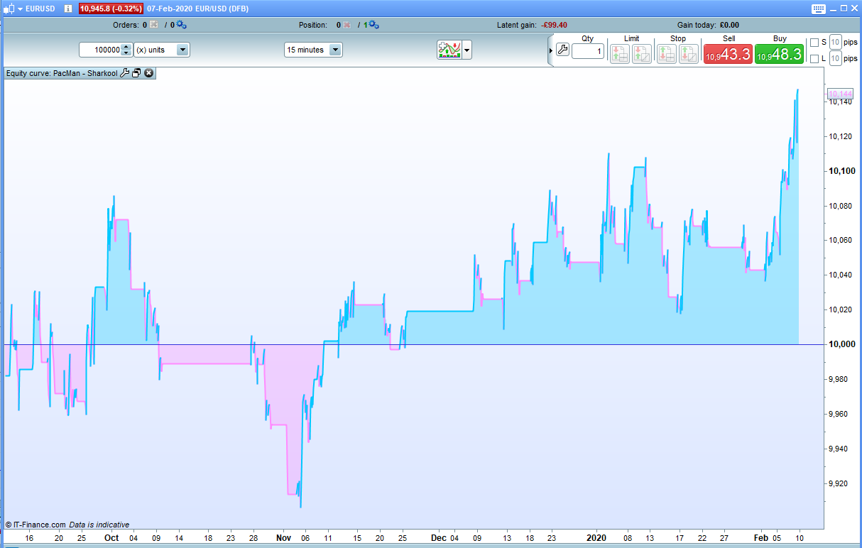Click the Oct label on time axis
The image size is (862, 548).
[x=111, y=538]
